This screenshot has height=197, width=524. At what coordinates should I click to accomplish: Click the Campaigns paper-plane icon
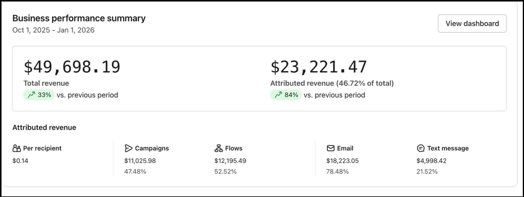tap(128, 148)
